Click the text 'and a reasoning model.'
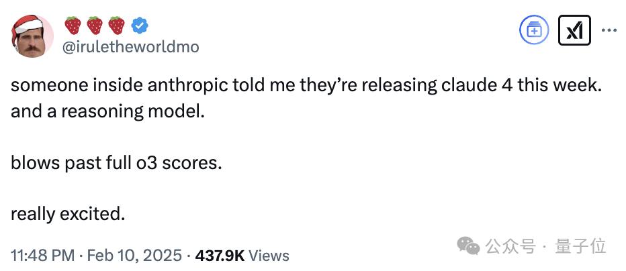626x271 pixels. pyautogui.click(x=106, y=111)
